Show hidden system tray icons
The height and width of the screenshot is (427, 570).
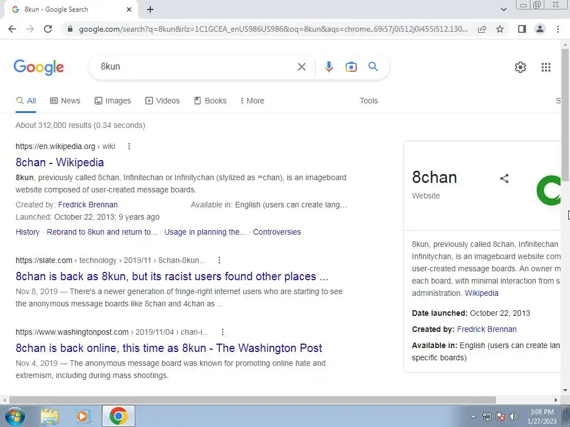473,416
